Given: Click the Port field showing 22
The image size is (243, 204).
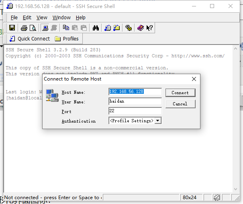Looking at the screenshot, I should coord(135,111).
